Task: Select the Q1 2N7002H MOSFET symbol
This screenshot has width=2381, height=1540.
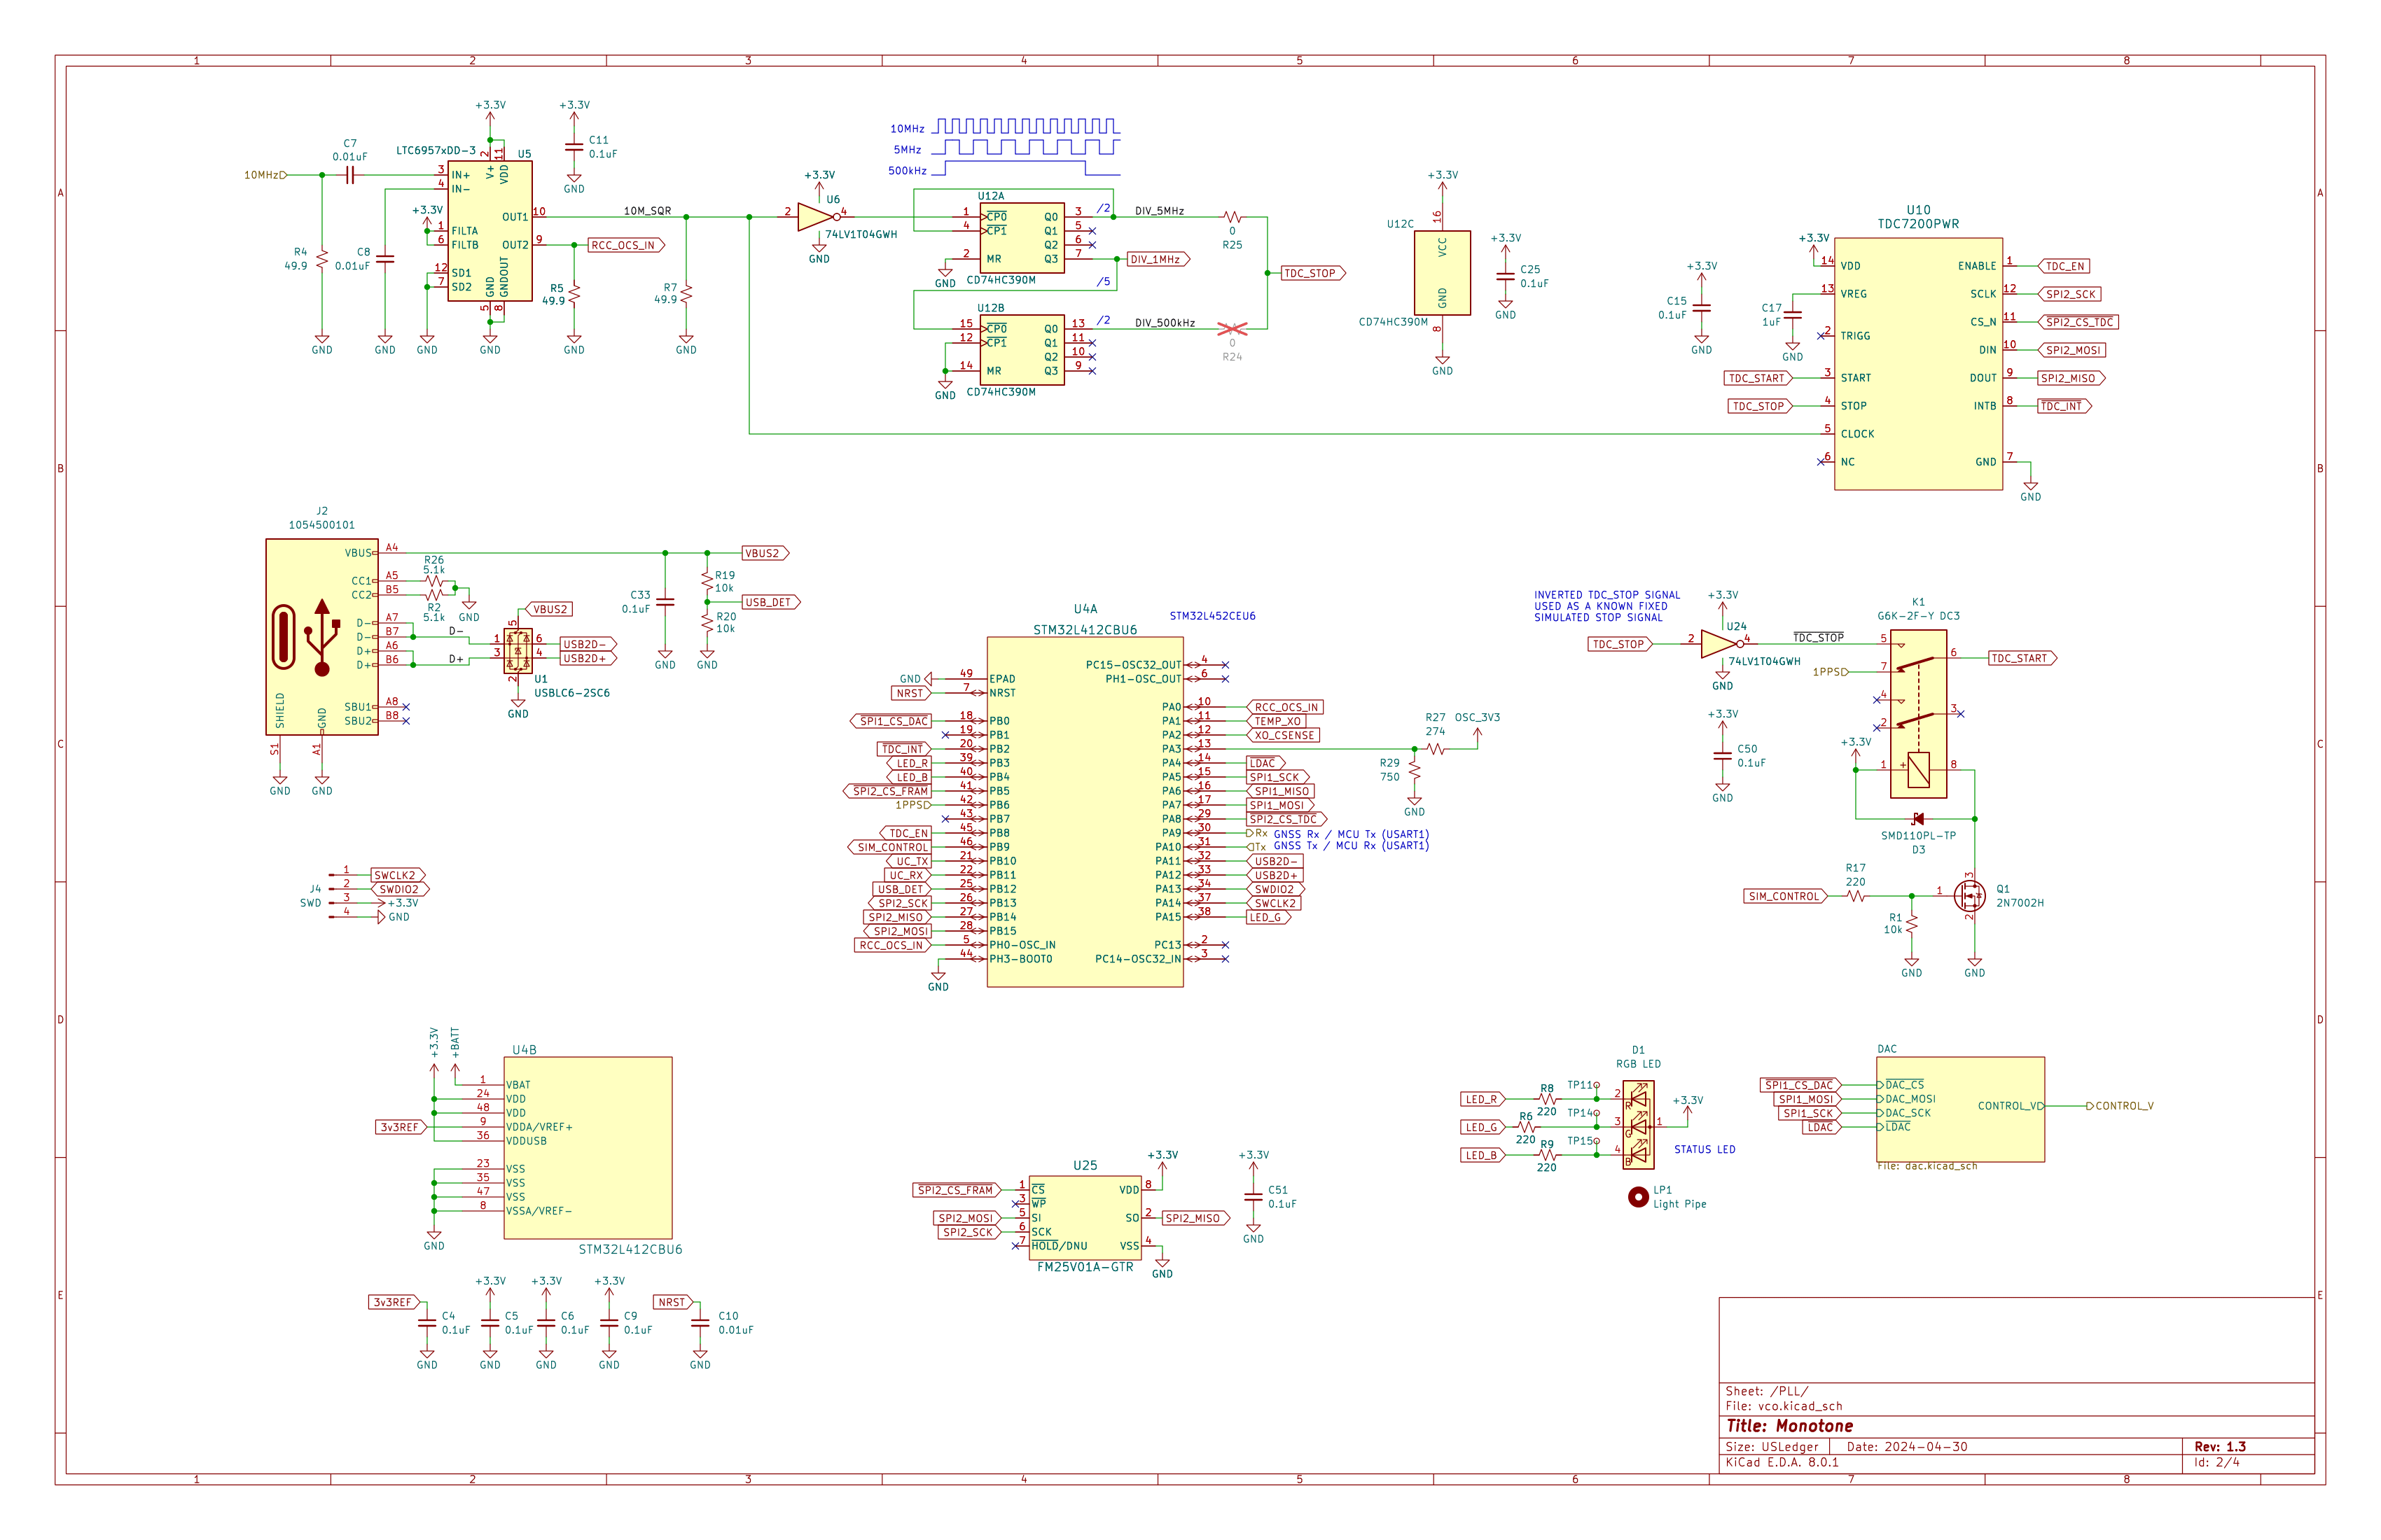Action: click(x=1970, y=895)
